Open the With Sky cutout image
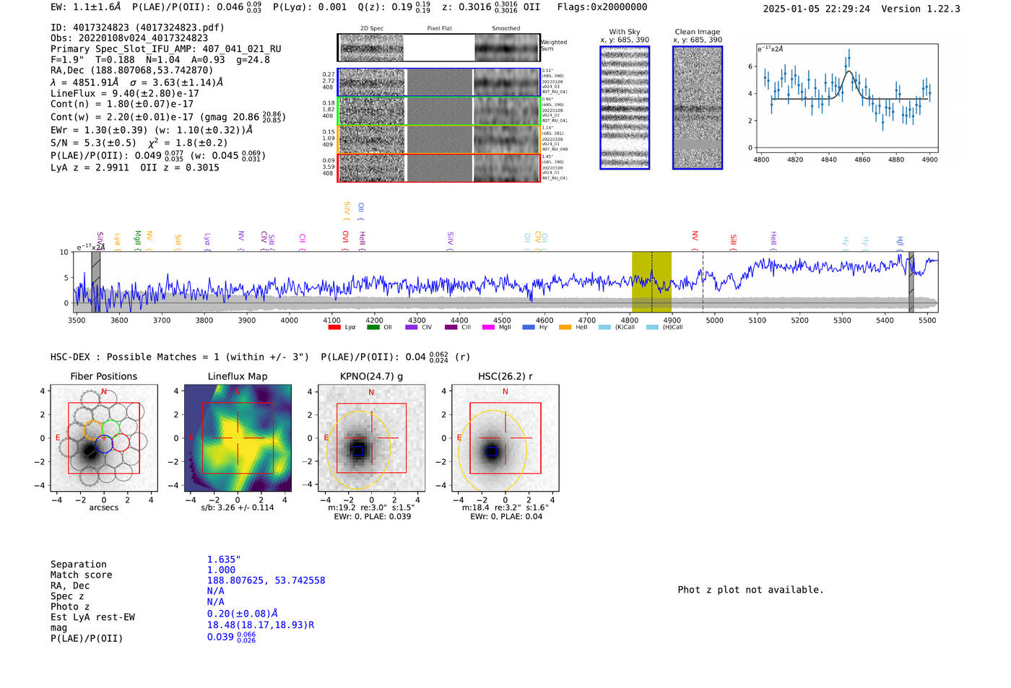This screenshot has width=1011, height=688. 625,108
